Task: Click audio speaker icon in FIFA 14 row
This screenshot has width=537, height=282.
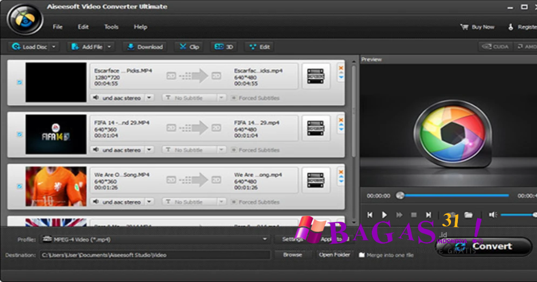Action: (96, 150)
